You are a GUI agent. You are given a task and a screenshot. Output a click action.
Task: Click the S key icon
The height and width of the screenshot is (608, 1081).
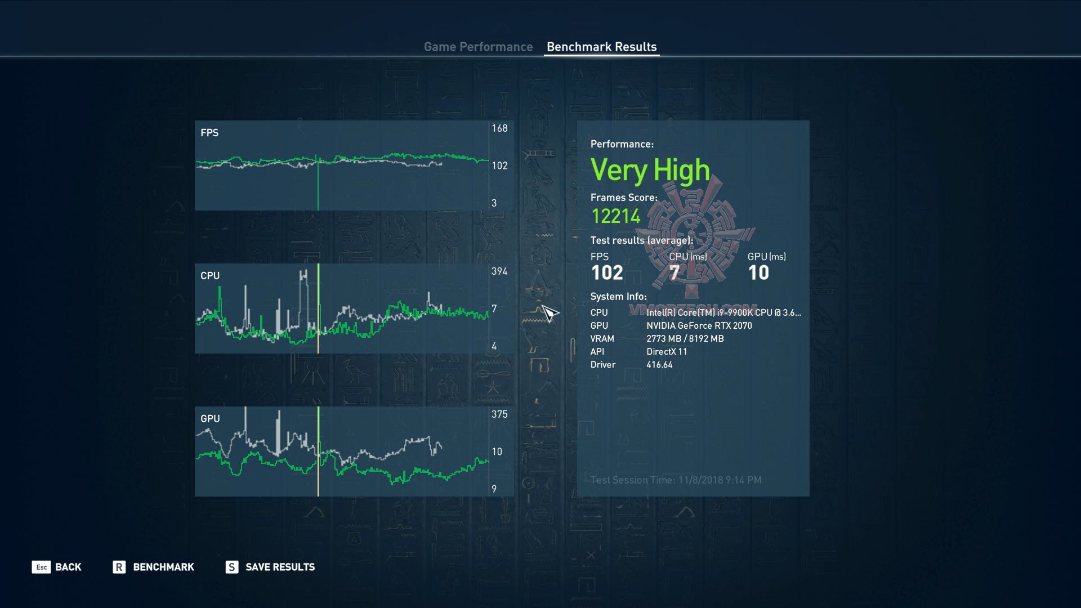click(231, 567)
